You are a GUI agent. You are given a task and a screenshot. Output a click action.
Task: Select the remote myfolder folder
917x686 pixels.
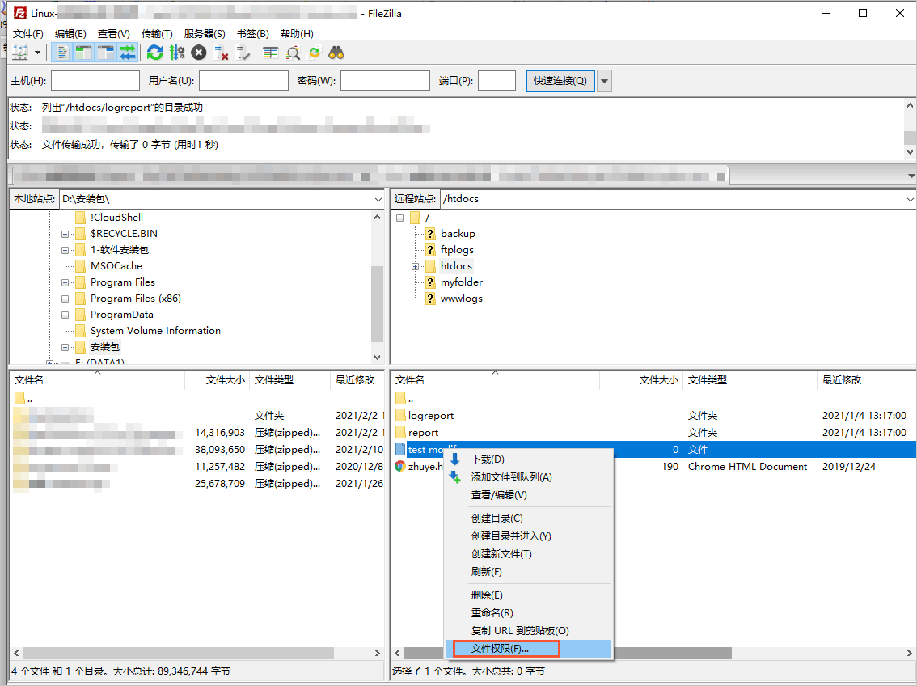pos(462,282)
